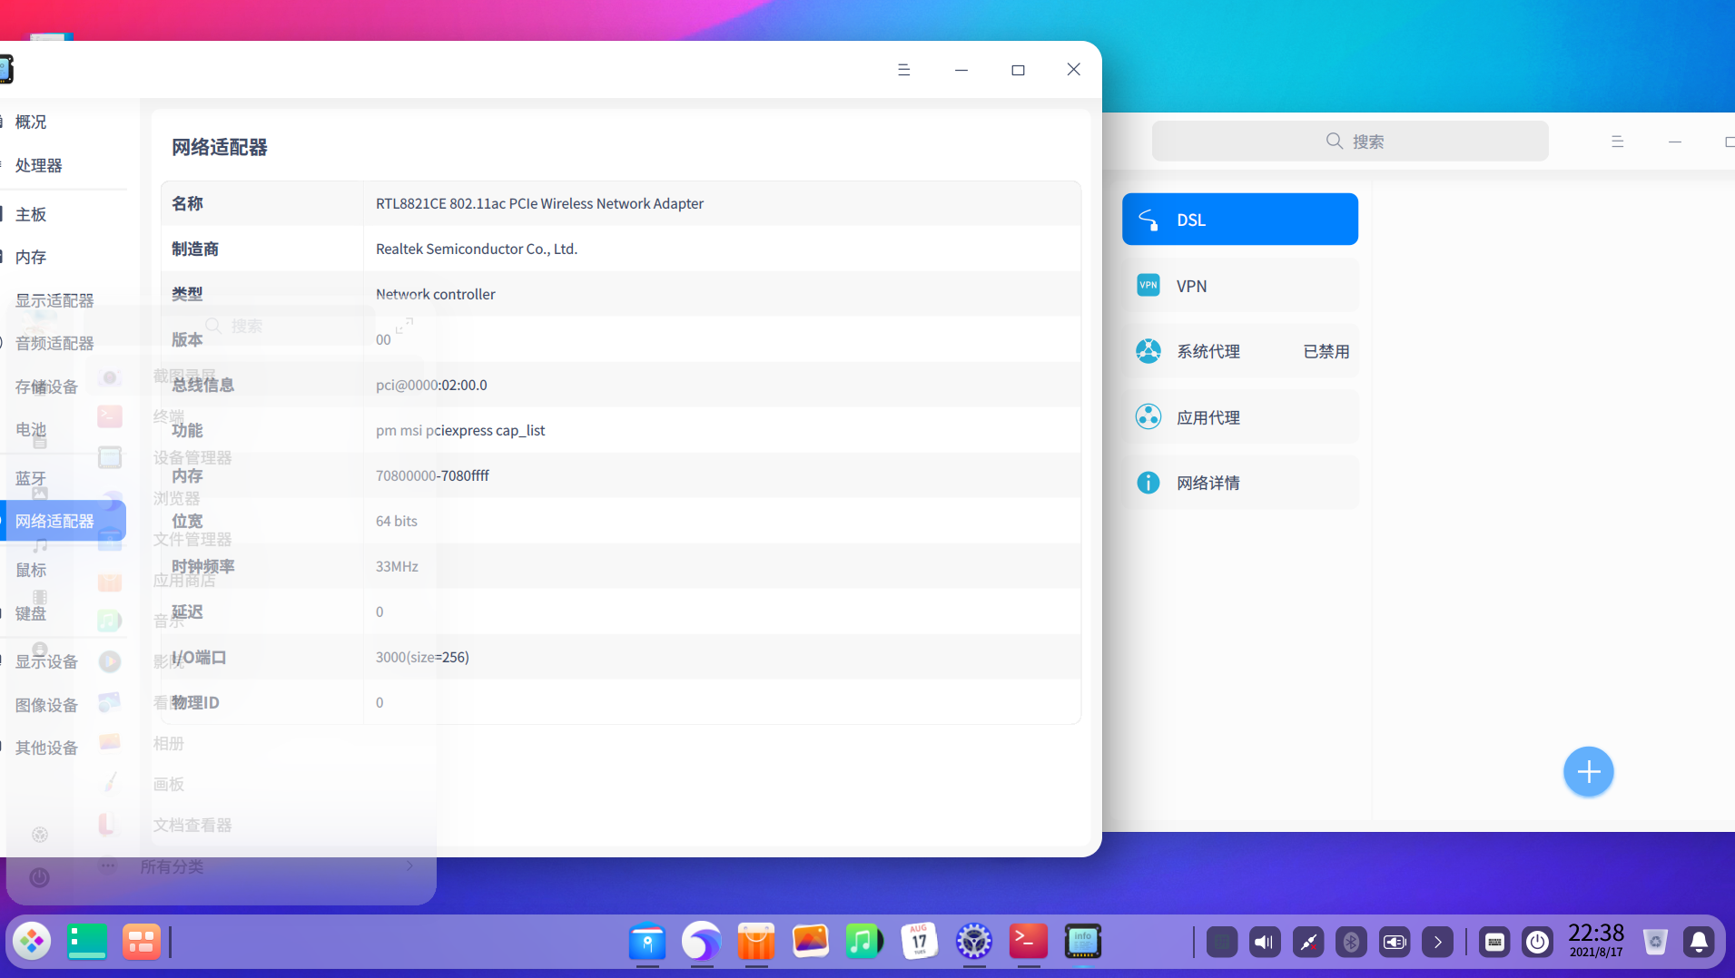This screenshot has height=978, width=1735.
Task: Open the battery tray icon
Action: pyautogui.click(x=1395, y=943)
